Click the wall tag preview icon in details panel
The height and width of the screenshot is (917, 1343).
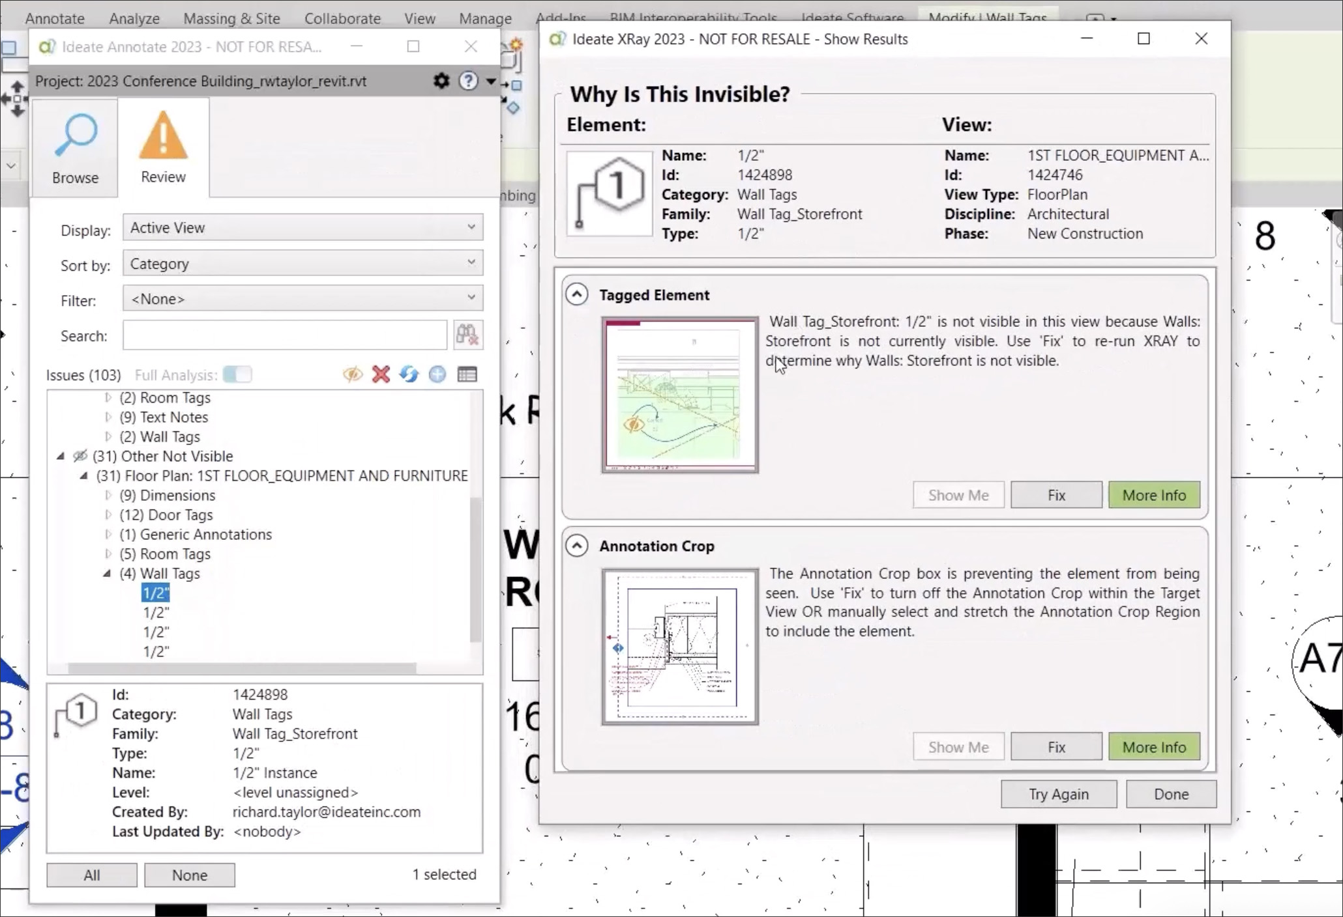(77, 714)
